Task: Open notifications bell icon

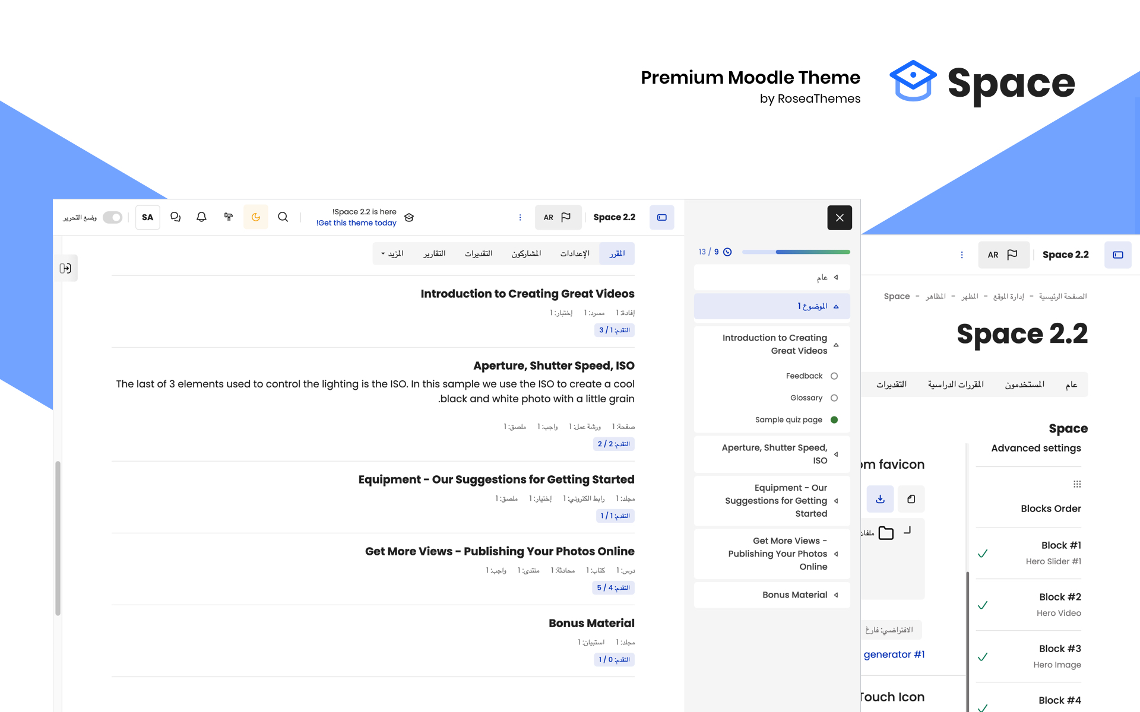Action: (x=201, y=217)
